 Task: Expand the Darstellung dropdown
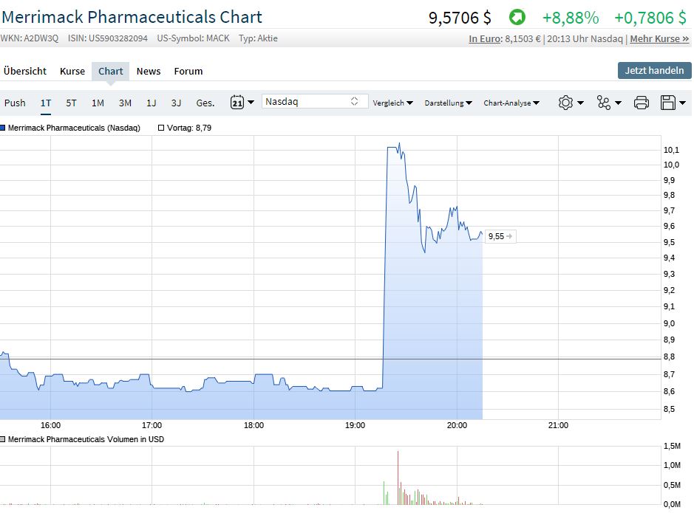[448, 103]
